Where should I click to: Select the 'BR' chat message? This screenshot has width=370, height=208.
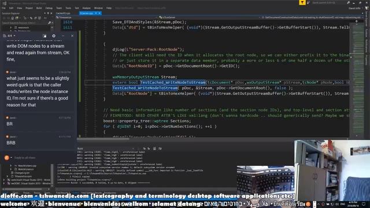click(x=9, y=124)
